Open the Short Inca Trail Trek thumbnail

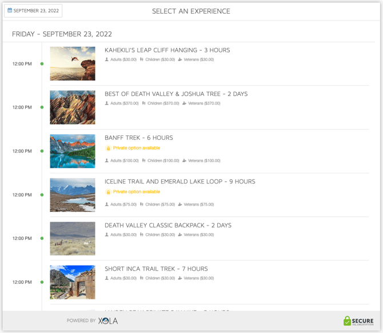[73, 282]
